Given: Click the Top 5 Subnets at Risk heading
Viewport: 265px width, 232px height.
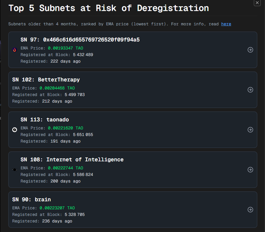Looking at the screenshot, I should [x=109, y=8].
